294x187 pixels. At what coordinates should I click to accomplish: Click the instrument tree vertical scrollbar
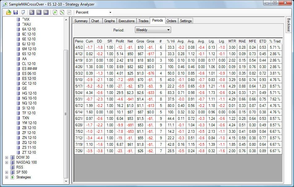pos(65,113)
